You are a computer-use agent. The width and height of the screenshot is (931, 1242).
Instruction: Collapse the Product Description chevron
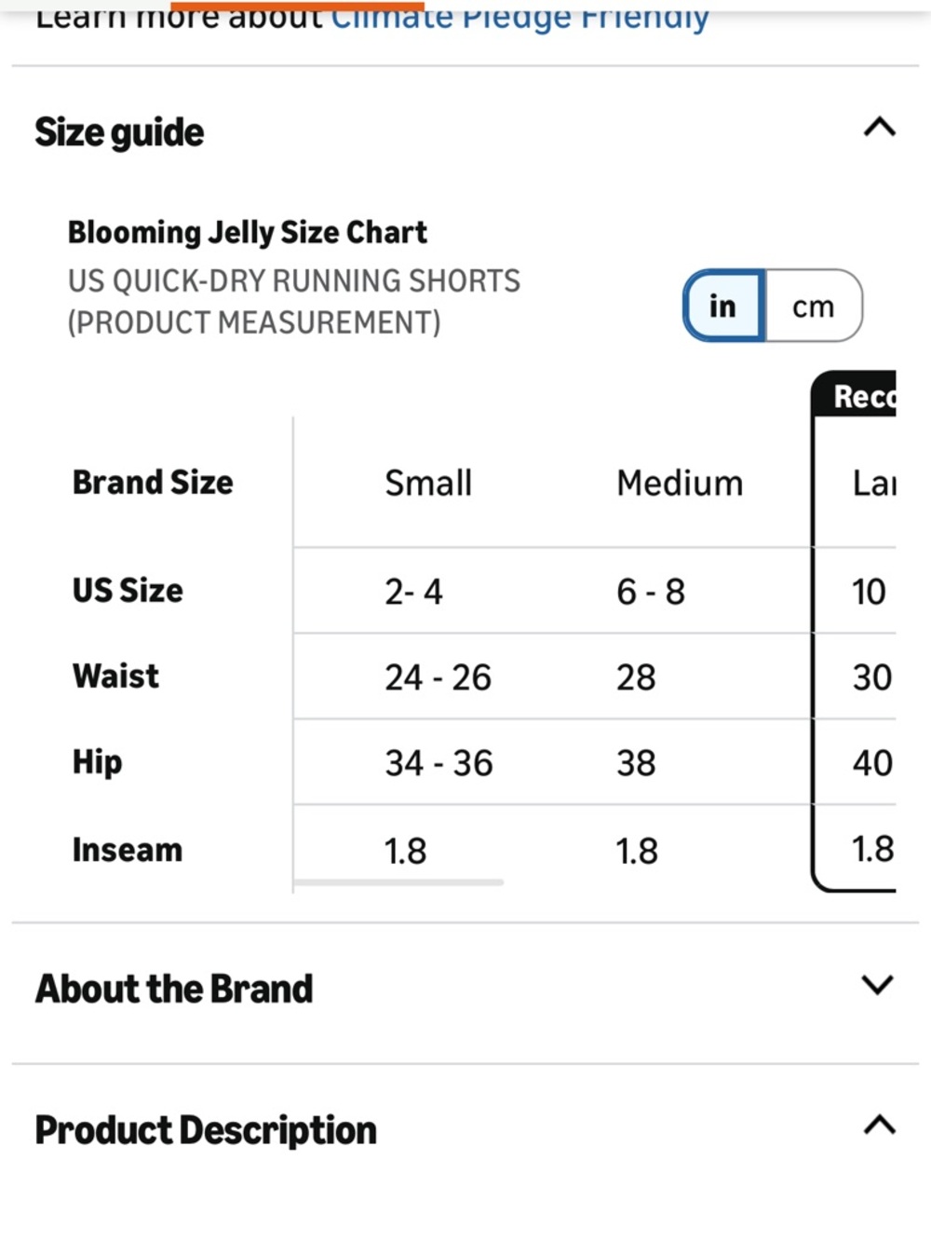pyautogui.click(x=879, y=1126)
